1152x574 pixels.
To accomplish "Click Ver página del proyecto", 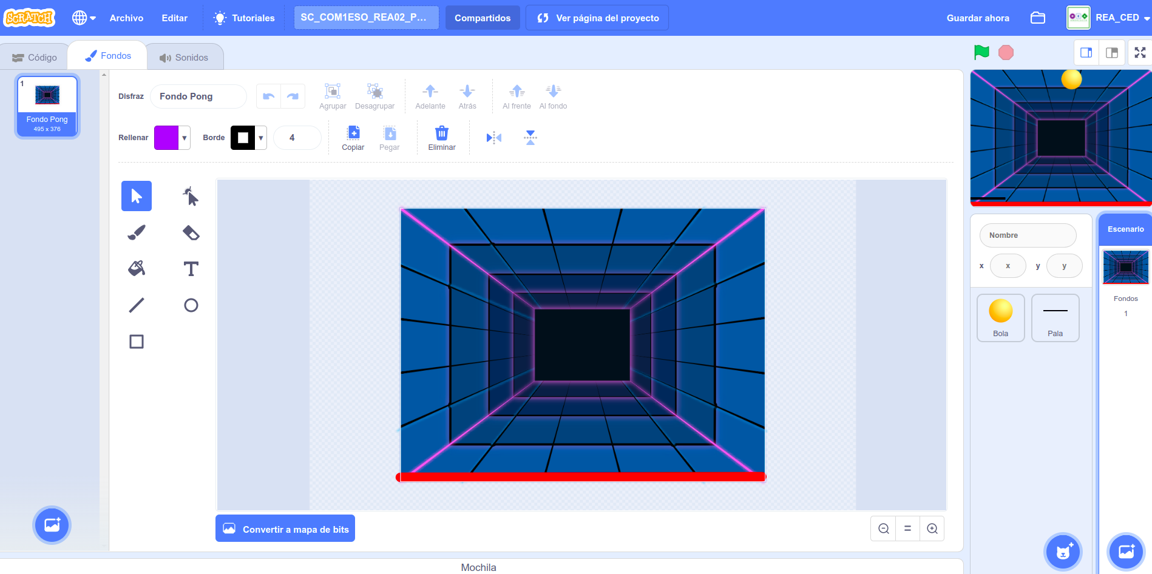I will pyautogui.click(x=597, y=18).
